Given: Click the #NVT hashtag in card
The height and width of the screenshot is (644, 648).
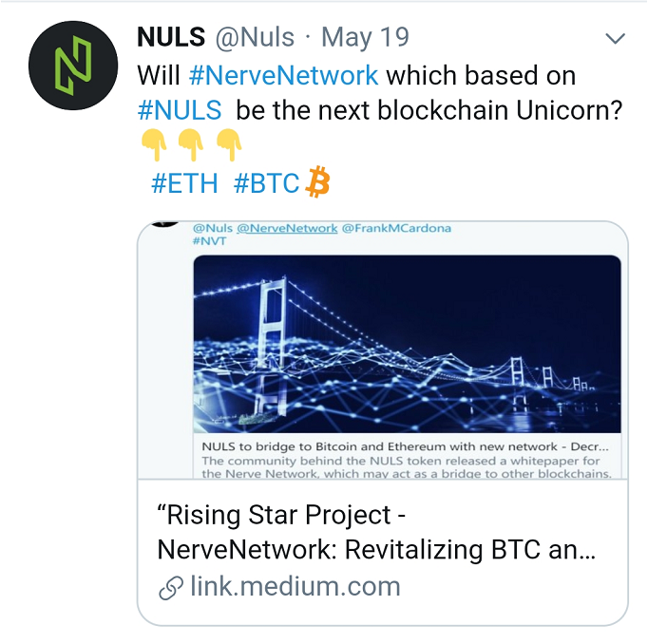Looking at the screenshot, I should click(210, 241).
